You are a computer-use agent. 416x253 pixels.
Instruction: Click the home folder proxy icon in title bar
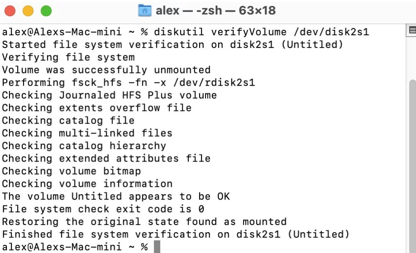144,11
